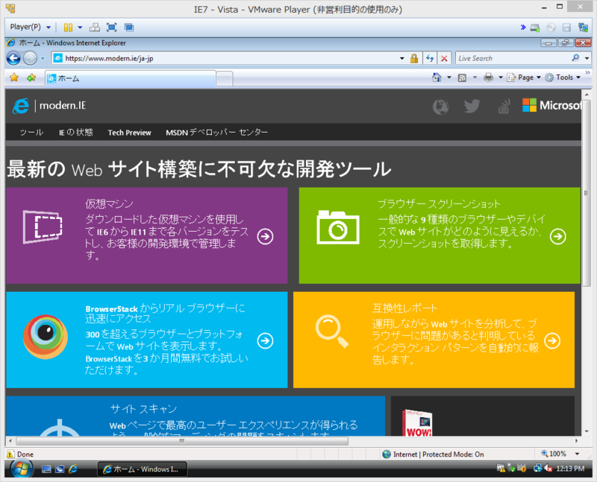Open the ツール navigation item
597x482 pixels.
pyautogui.click(x=31, y=133)
